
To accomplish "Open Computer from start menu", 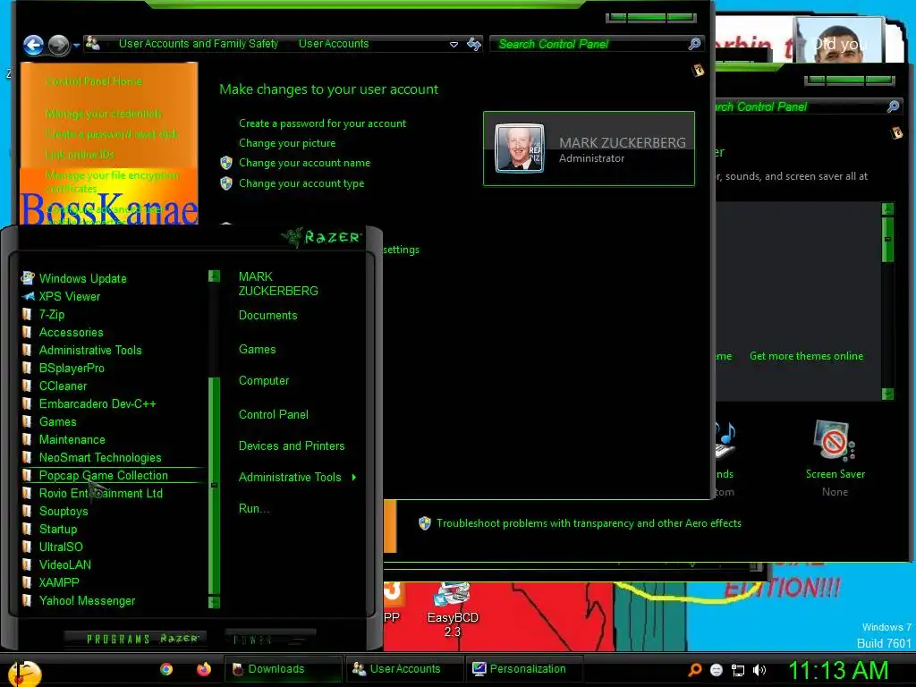I will point(264,381).
